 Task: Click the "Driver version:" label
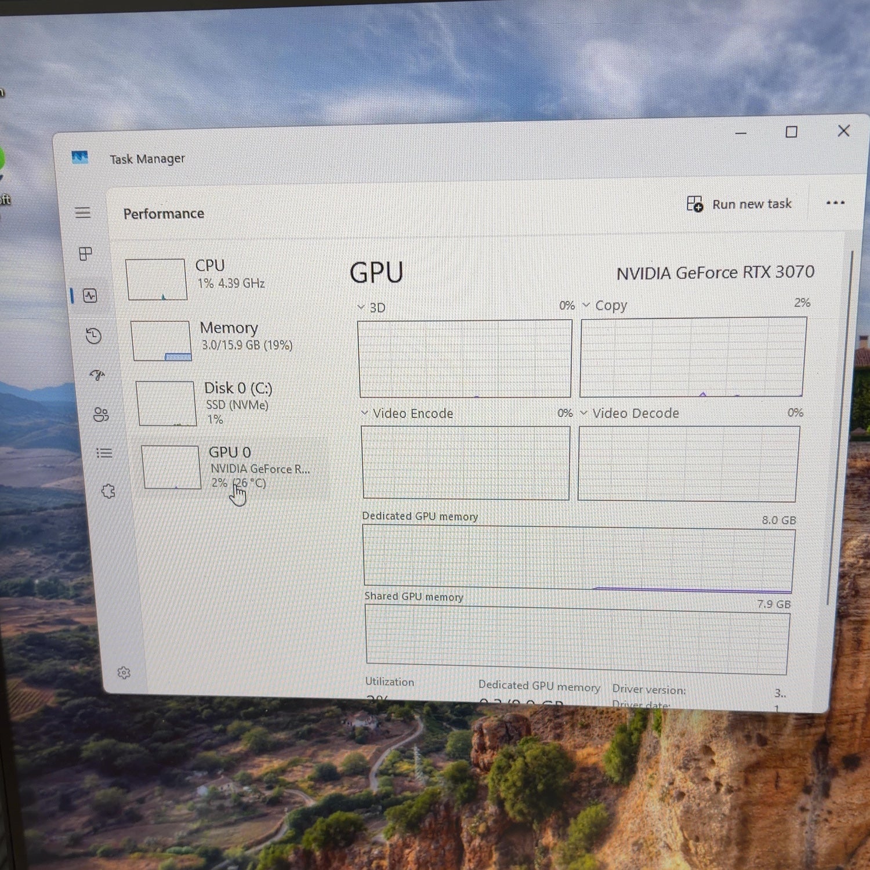point(649,690)
